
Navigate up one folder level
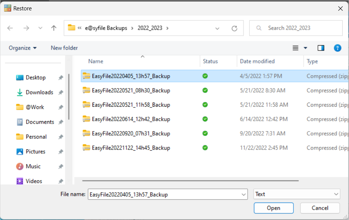53,28
